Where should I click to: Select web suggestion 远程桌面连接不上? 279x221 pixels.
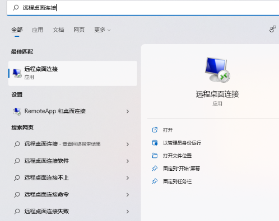click(x=73, y=177)
